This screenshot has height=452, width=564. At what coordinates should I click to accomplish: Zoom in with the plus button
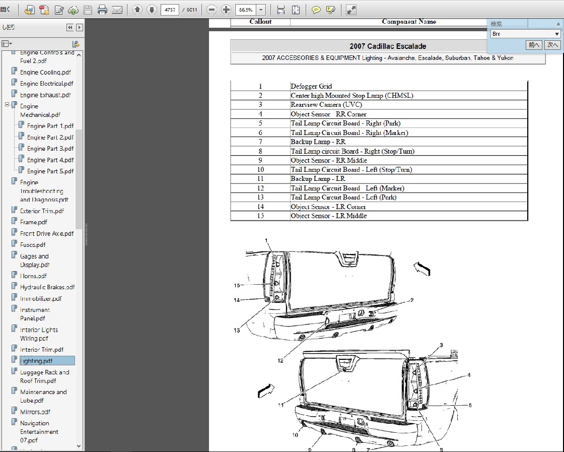[226, 10]
